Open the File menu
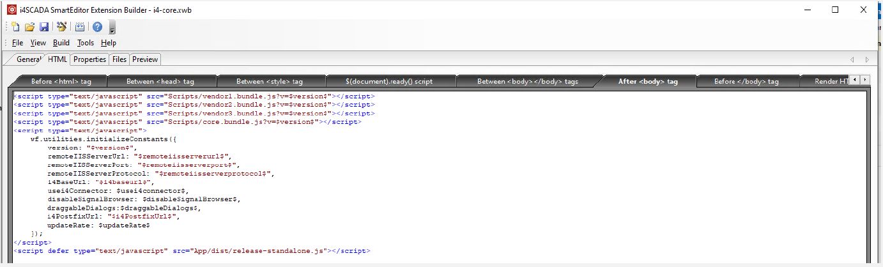This screenshot has height=267, width=883. click(x=18, y=43)
